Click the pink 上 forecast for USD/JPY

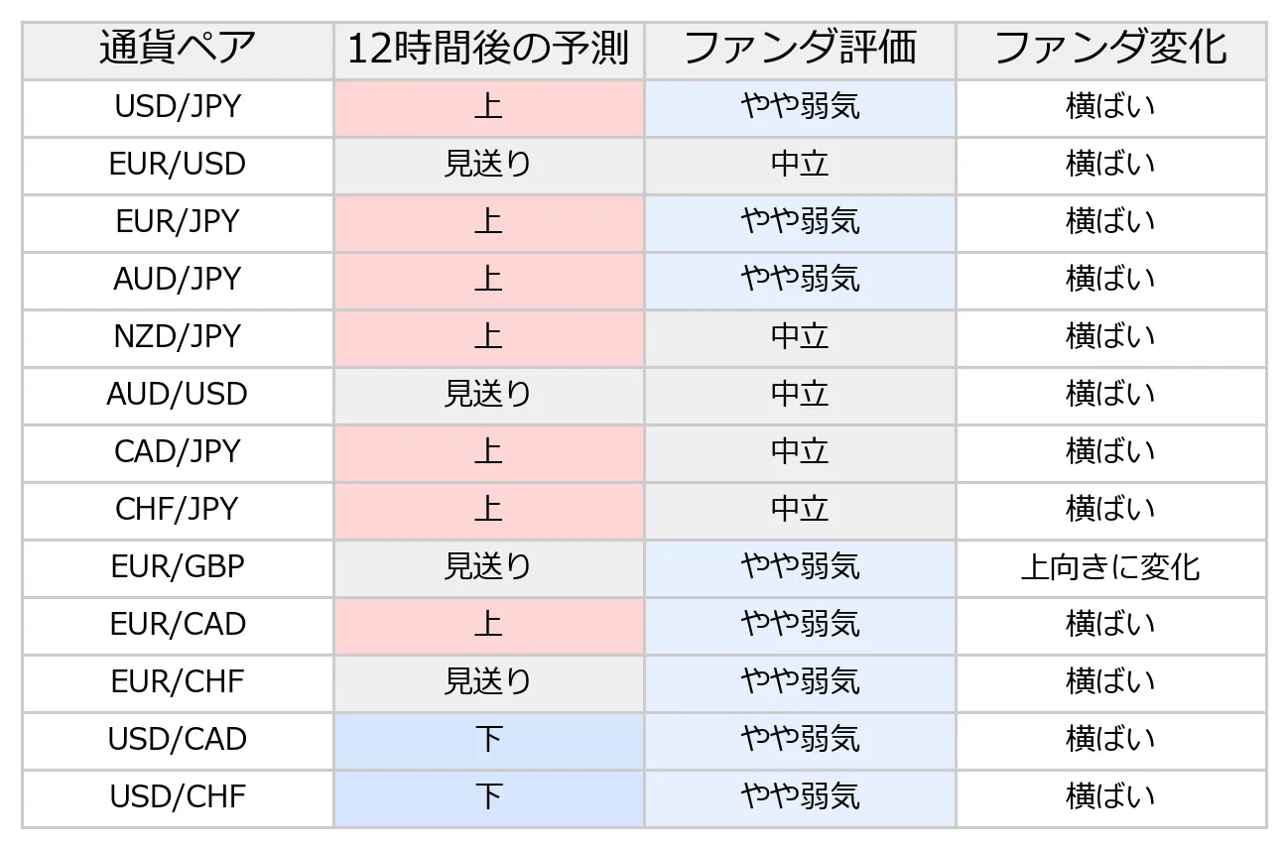(x=489, y=108)
